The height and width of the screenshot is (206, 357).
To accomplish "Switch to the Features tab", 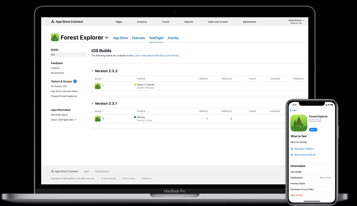I will tap(138, 38).
